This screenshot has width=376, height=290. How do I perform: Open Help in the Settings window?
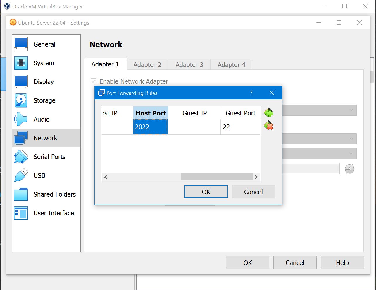click(342, 262)
